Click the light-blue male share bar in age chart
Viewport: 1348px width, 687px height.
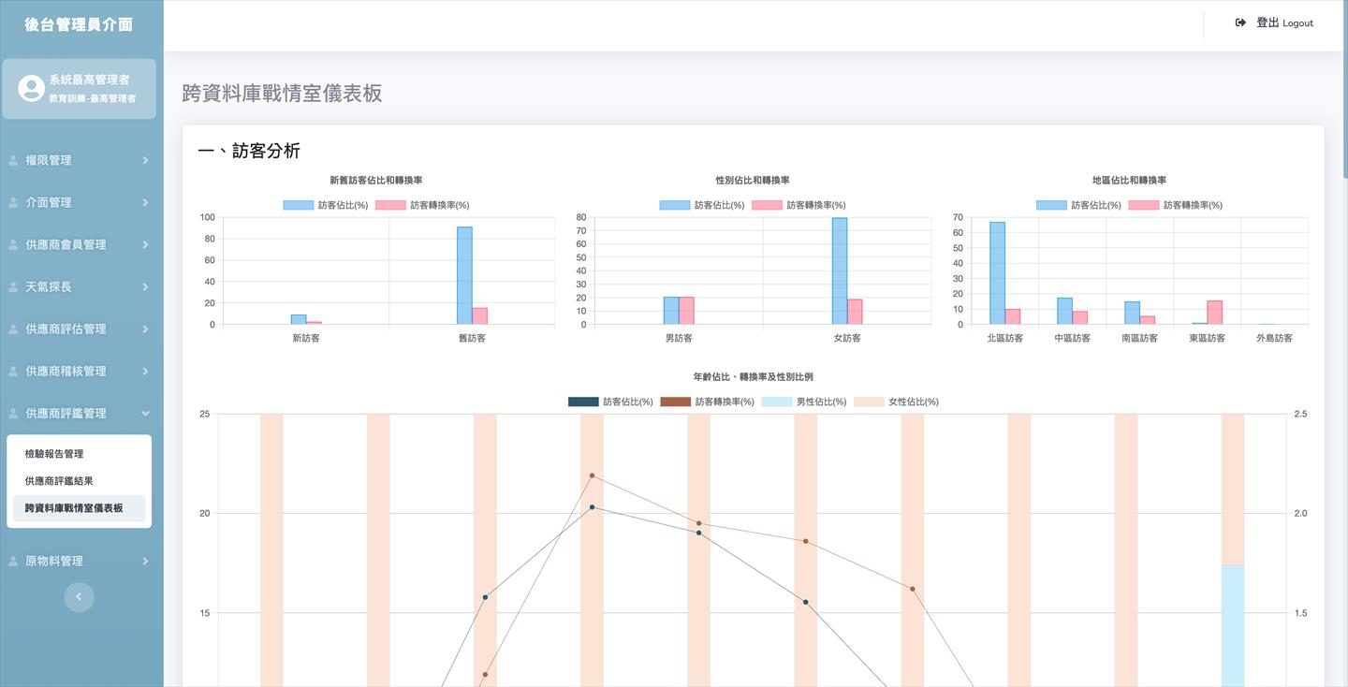click(1233, 625)
